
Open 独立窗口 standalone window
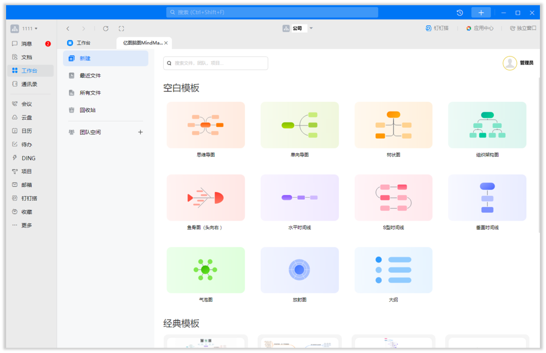click(x=523, y=28)
